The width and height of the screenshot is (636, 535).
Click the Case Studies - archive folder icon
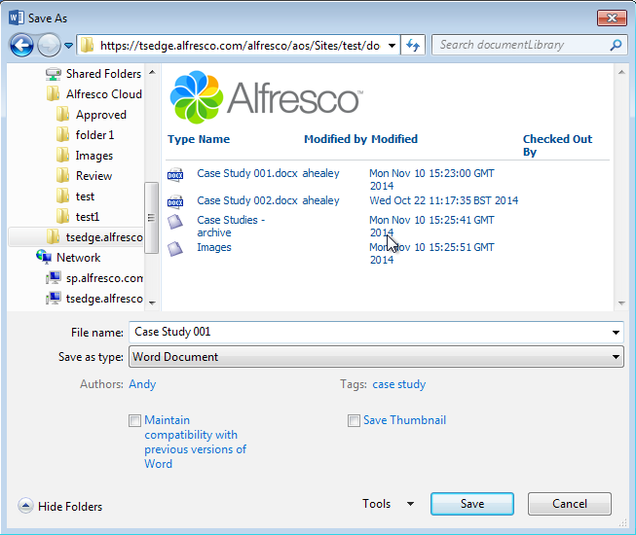175,223
